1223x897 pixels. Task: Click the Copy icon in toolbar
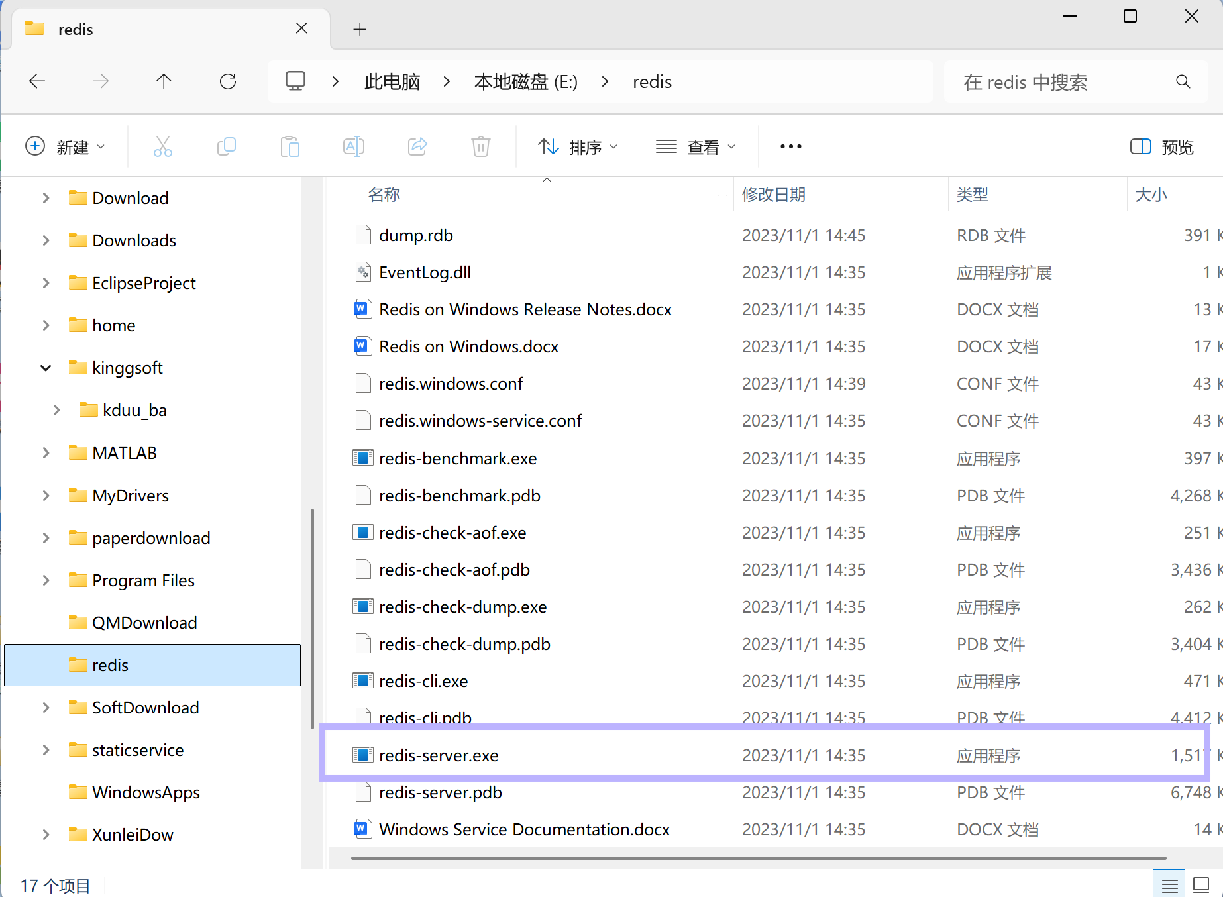(227, 146)
